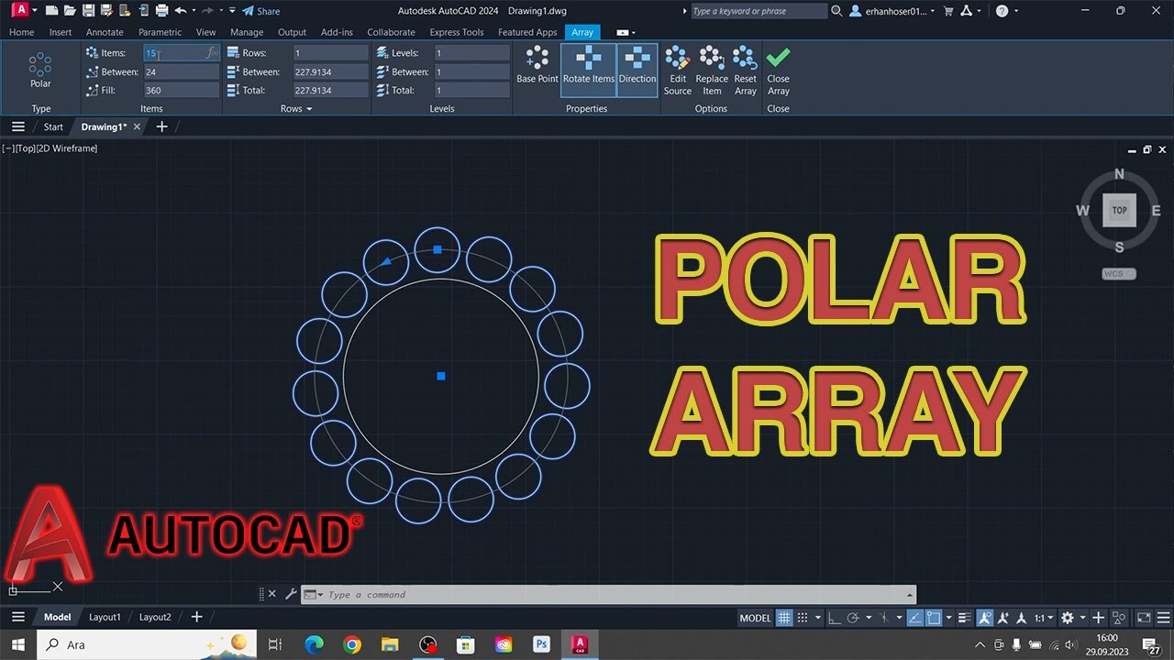This screenshot has height=660, width=1174.
Task: Click the Share button
Action: [x=260, y=11]
